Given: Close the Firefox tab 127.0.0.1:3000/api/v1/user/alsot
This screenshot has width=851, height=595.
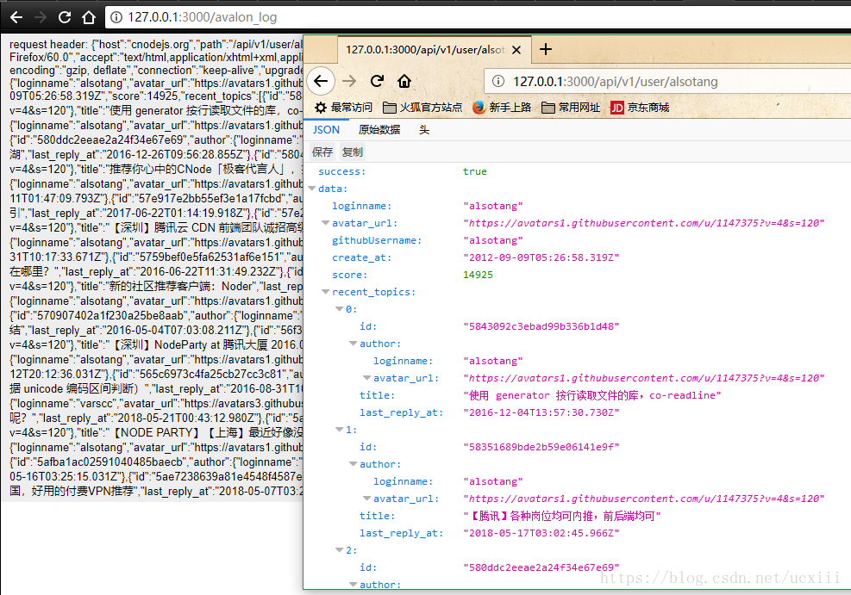Looking at the screenshot, I should click(x=516, y=50).
